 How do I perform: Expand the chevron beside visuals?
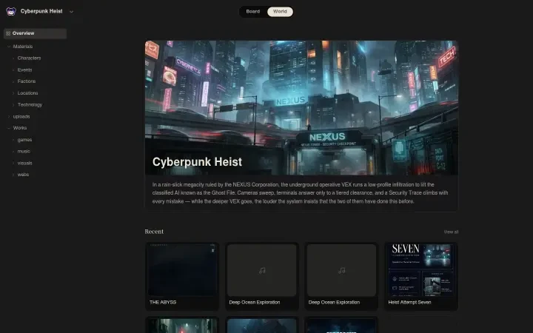click(13, 163)
